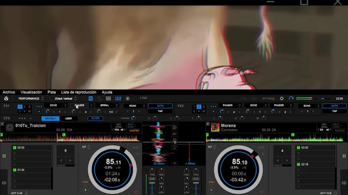
Task: Click deck 2 CUE button
Action: [x=211, y=182]
